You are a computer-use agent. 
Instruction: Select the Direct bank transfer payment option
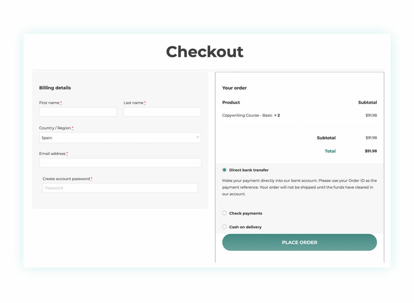[x=224, y=170]
